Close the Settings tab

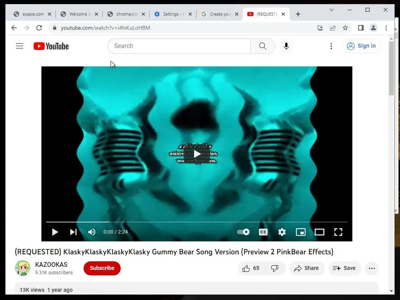point(190,14)
